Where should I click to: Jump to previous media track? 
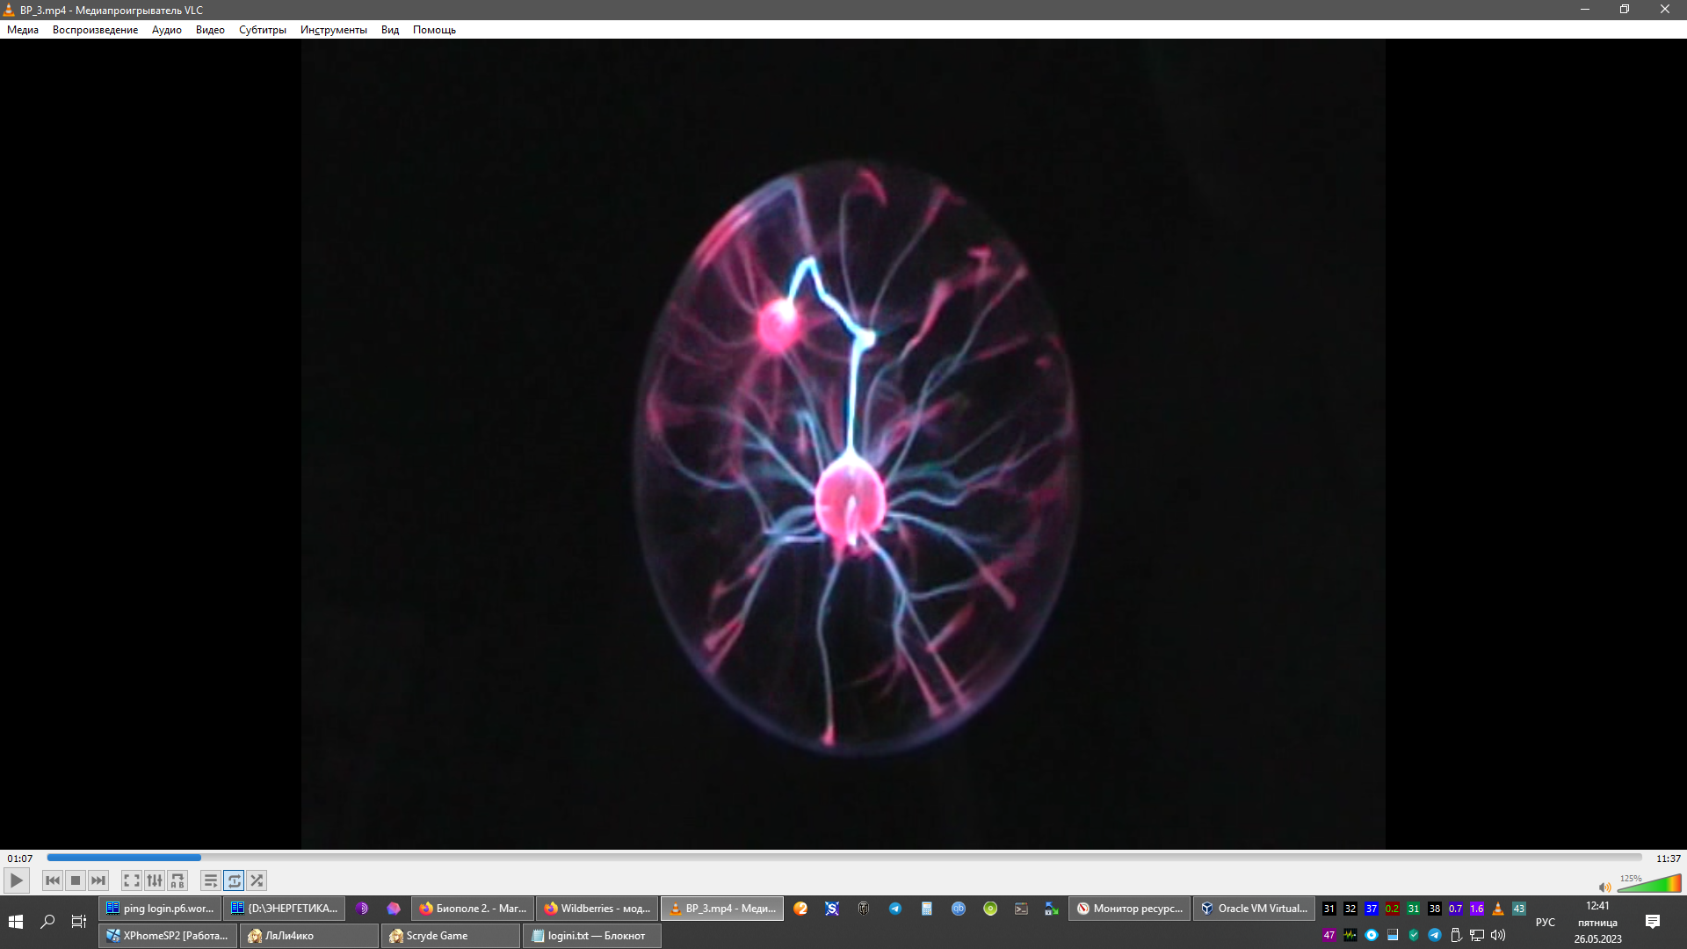[x=53, y=880]
